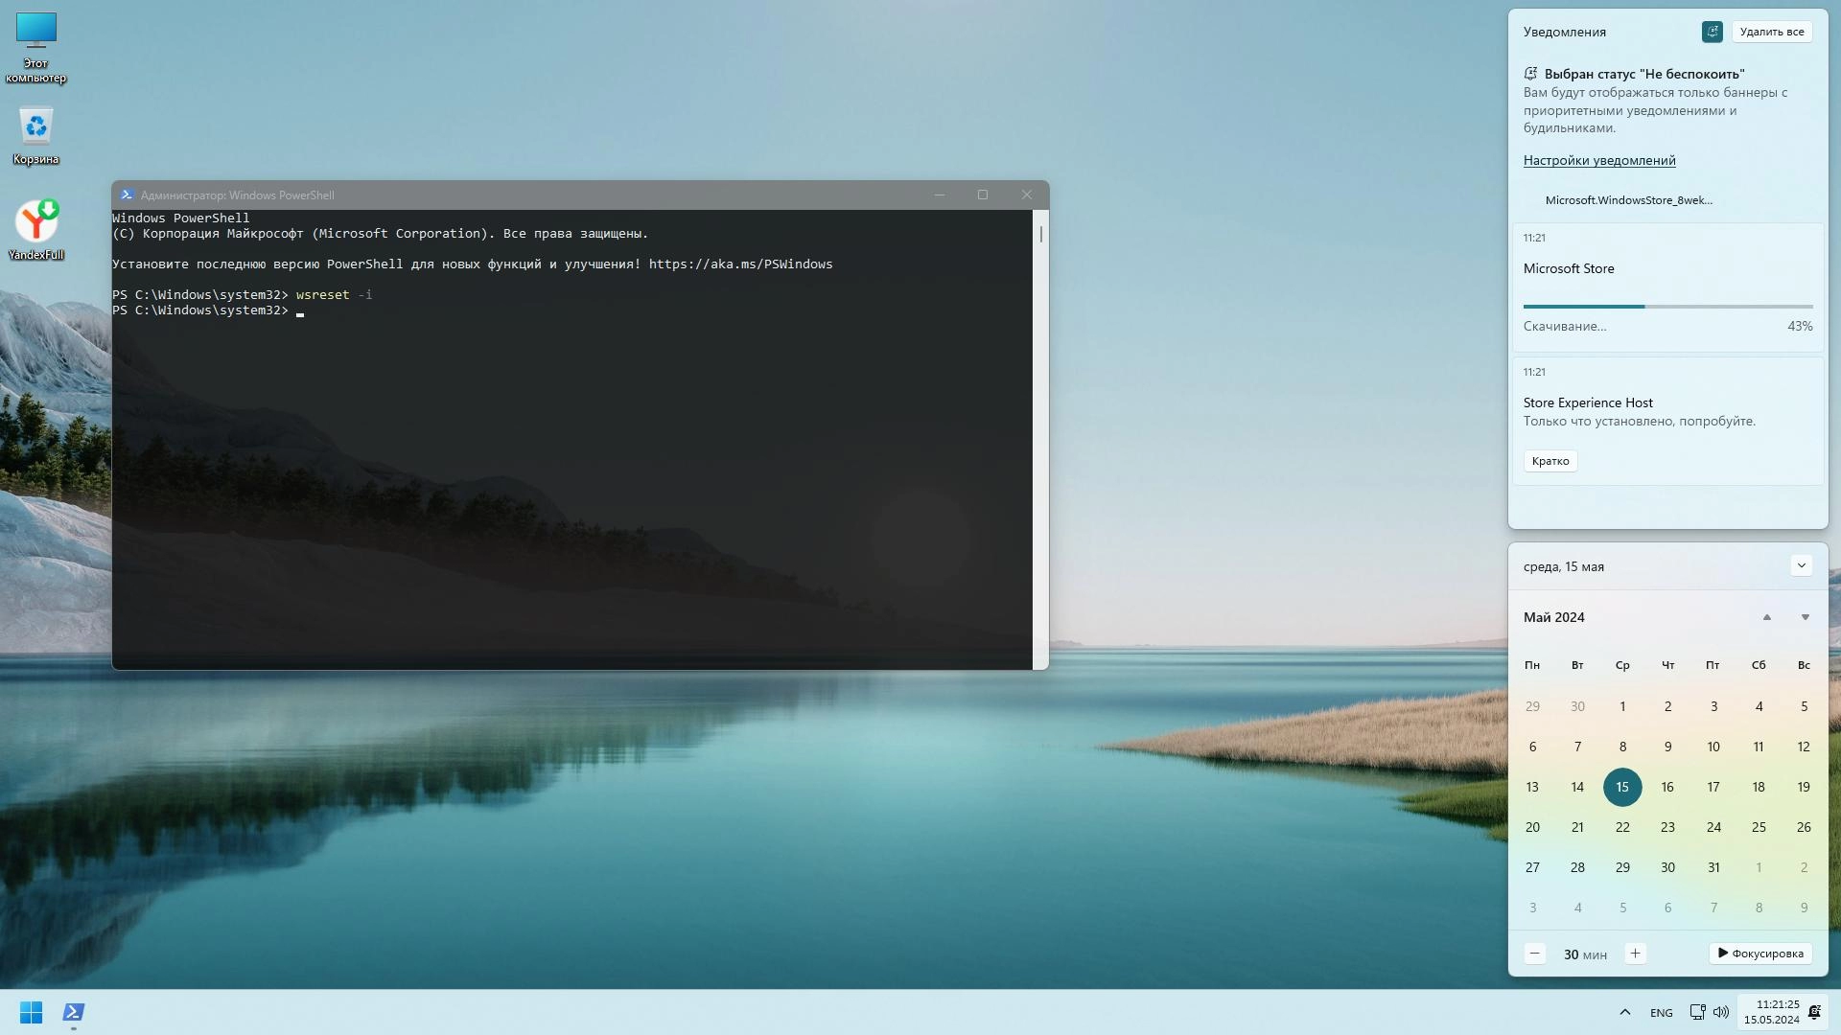Screen dimensions: 1841x1035
Task: Toggle Do Not Disturb in notifications header
Action: click(x=1712, y=32)
